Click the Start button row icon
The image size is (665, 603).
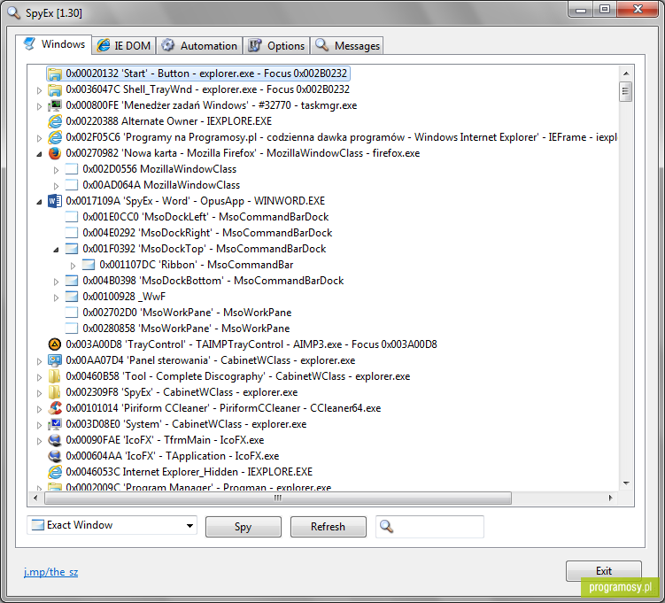[x=55, y=73]
